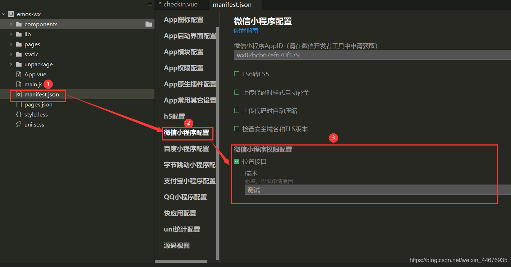Open the 配置指南 link
511x267 pixels.
tap(246, 30)
